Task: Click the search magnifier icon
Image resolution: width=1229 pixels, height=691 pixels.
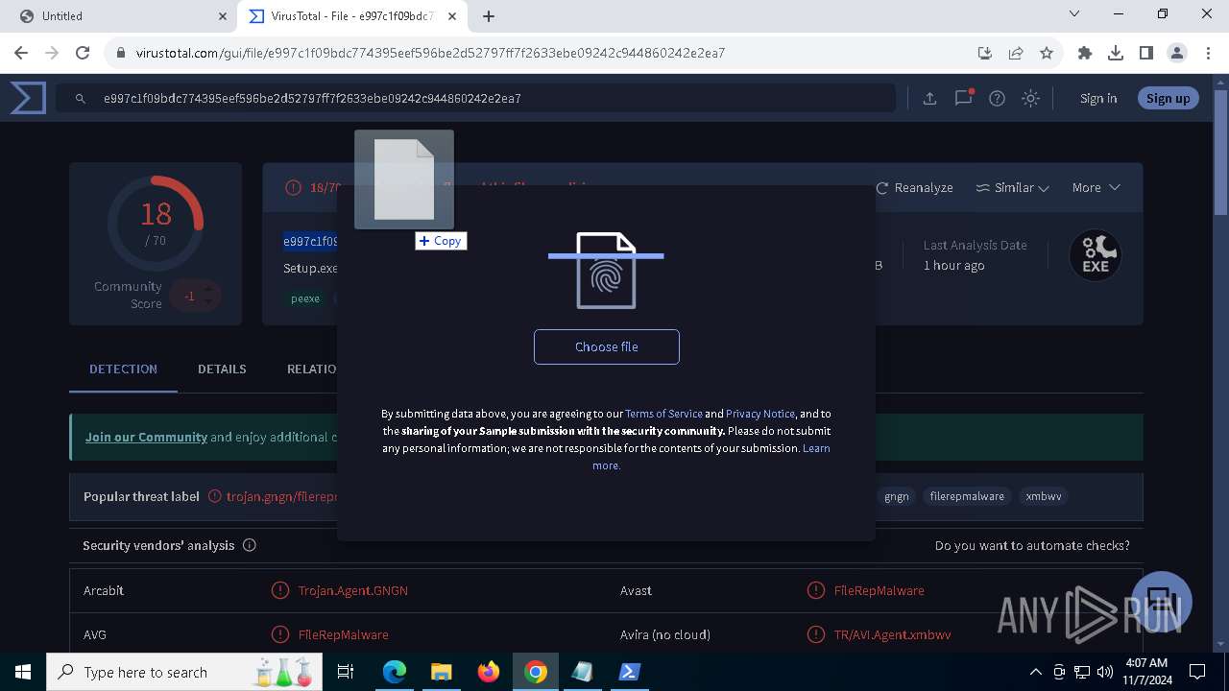Action: point(82,98)
